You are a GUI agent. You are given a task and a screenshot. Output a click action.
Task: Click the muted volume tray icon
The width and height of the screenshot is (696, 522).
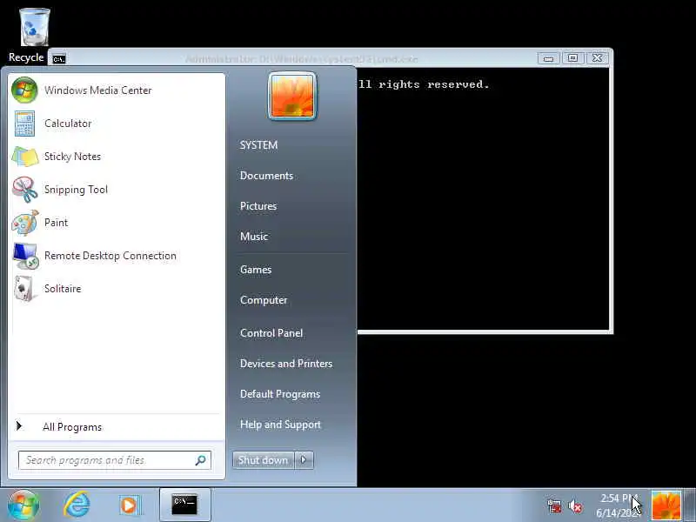coord(575,505)
